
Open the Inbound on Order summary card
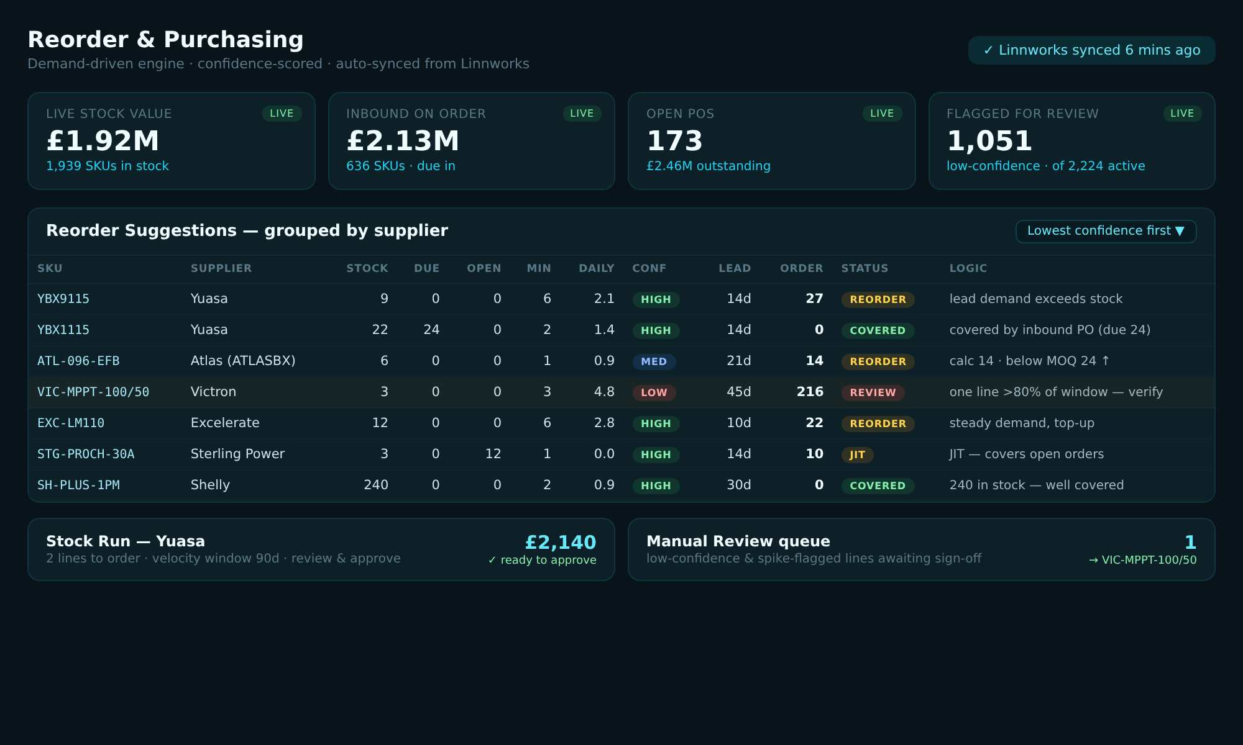[471, 141]
